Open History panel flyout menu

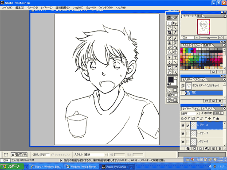coord(224,79)
